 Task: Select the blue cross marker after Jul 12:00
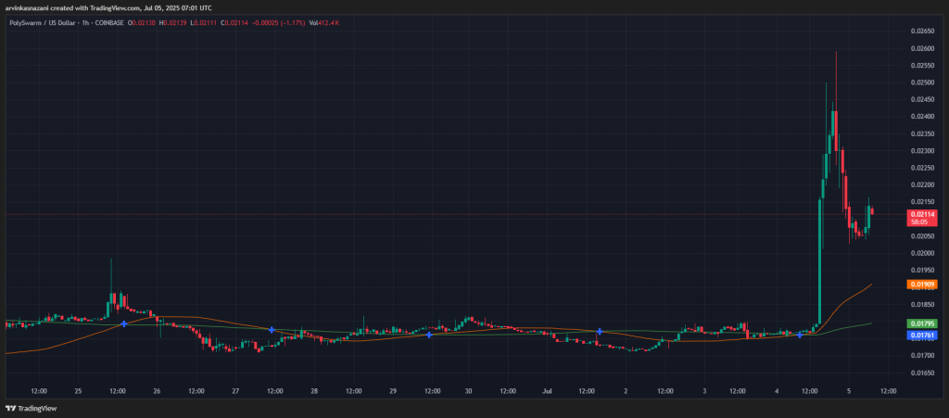[x=600, y=332]
